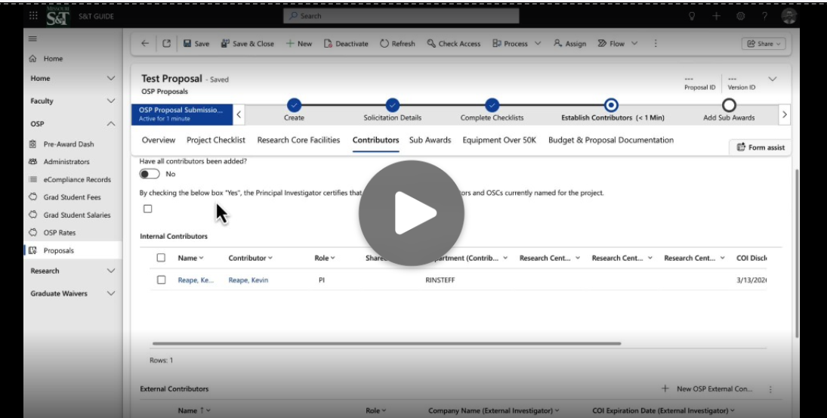The image size is (827, 418).
Task: Open the Equipment Over 50K tab
Action: click(x=499, y=140)
